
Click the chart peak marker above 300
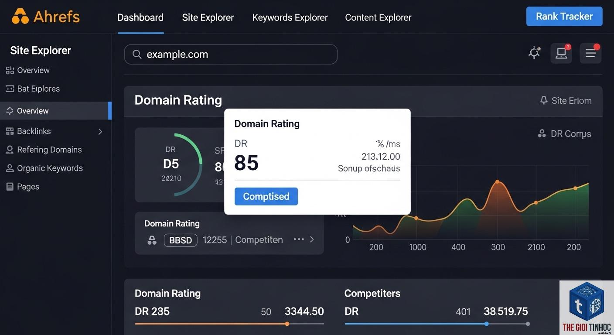click(497, 182)
